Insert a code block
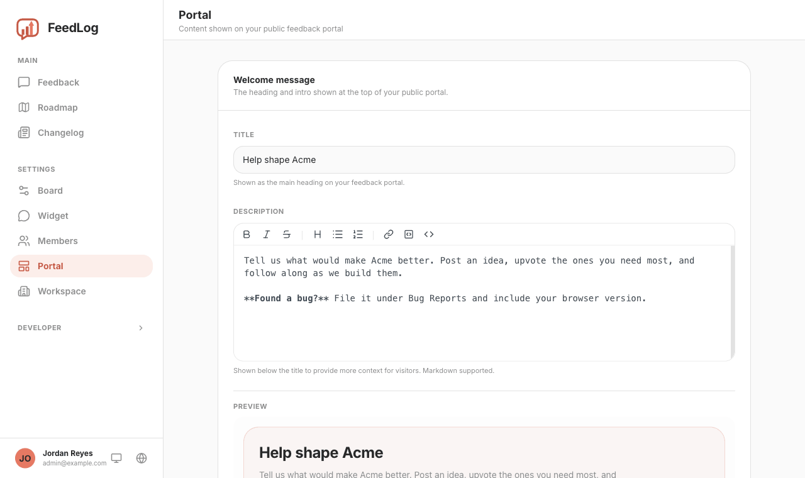This screenshot has height=478, width=805. tap(409, 235)
